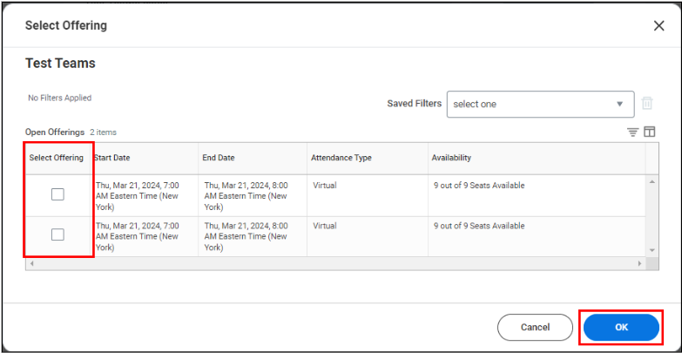
Task: Click the Attendance Type column header
Action: click(x=341, y=158)
